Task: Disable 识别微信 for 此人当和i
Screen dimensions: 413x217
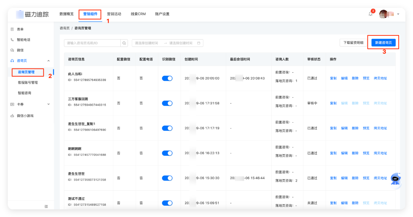Action: coord(167,78)
